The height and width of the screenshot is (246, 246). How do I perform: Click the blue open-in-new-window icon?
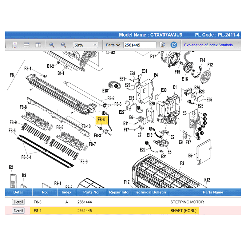[174, 45]
